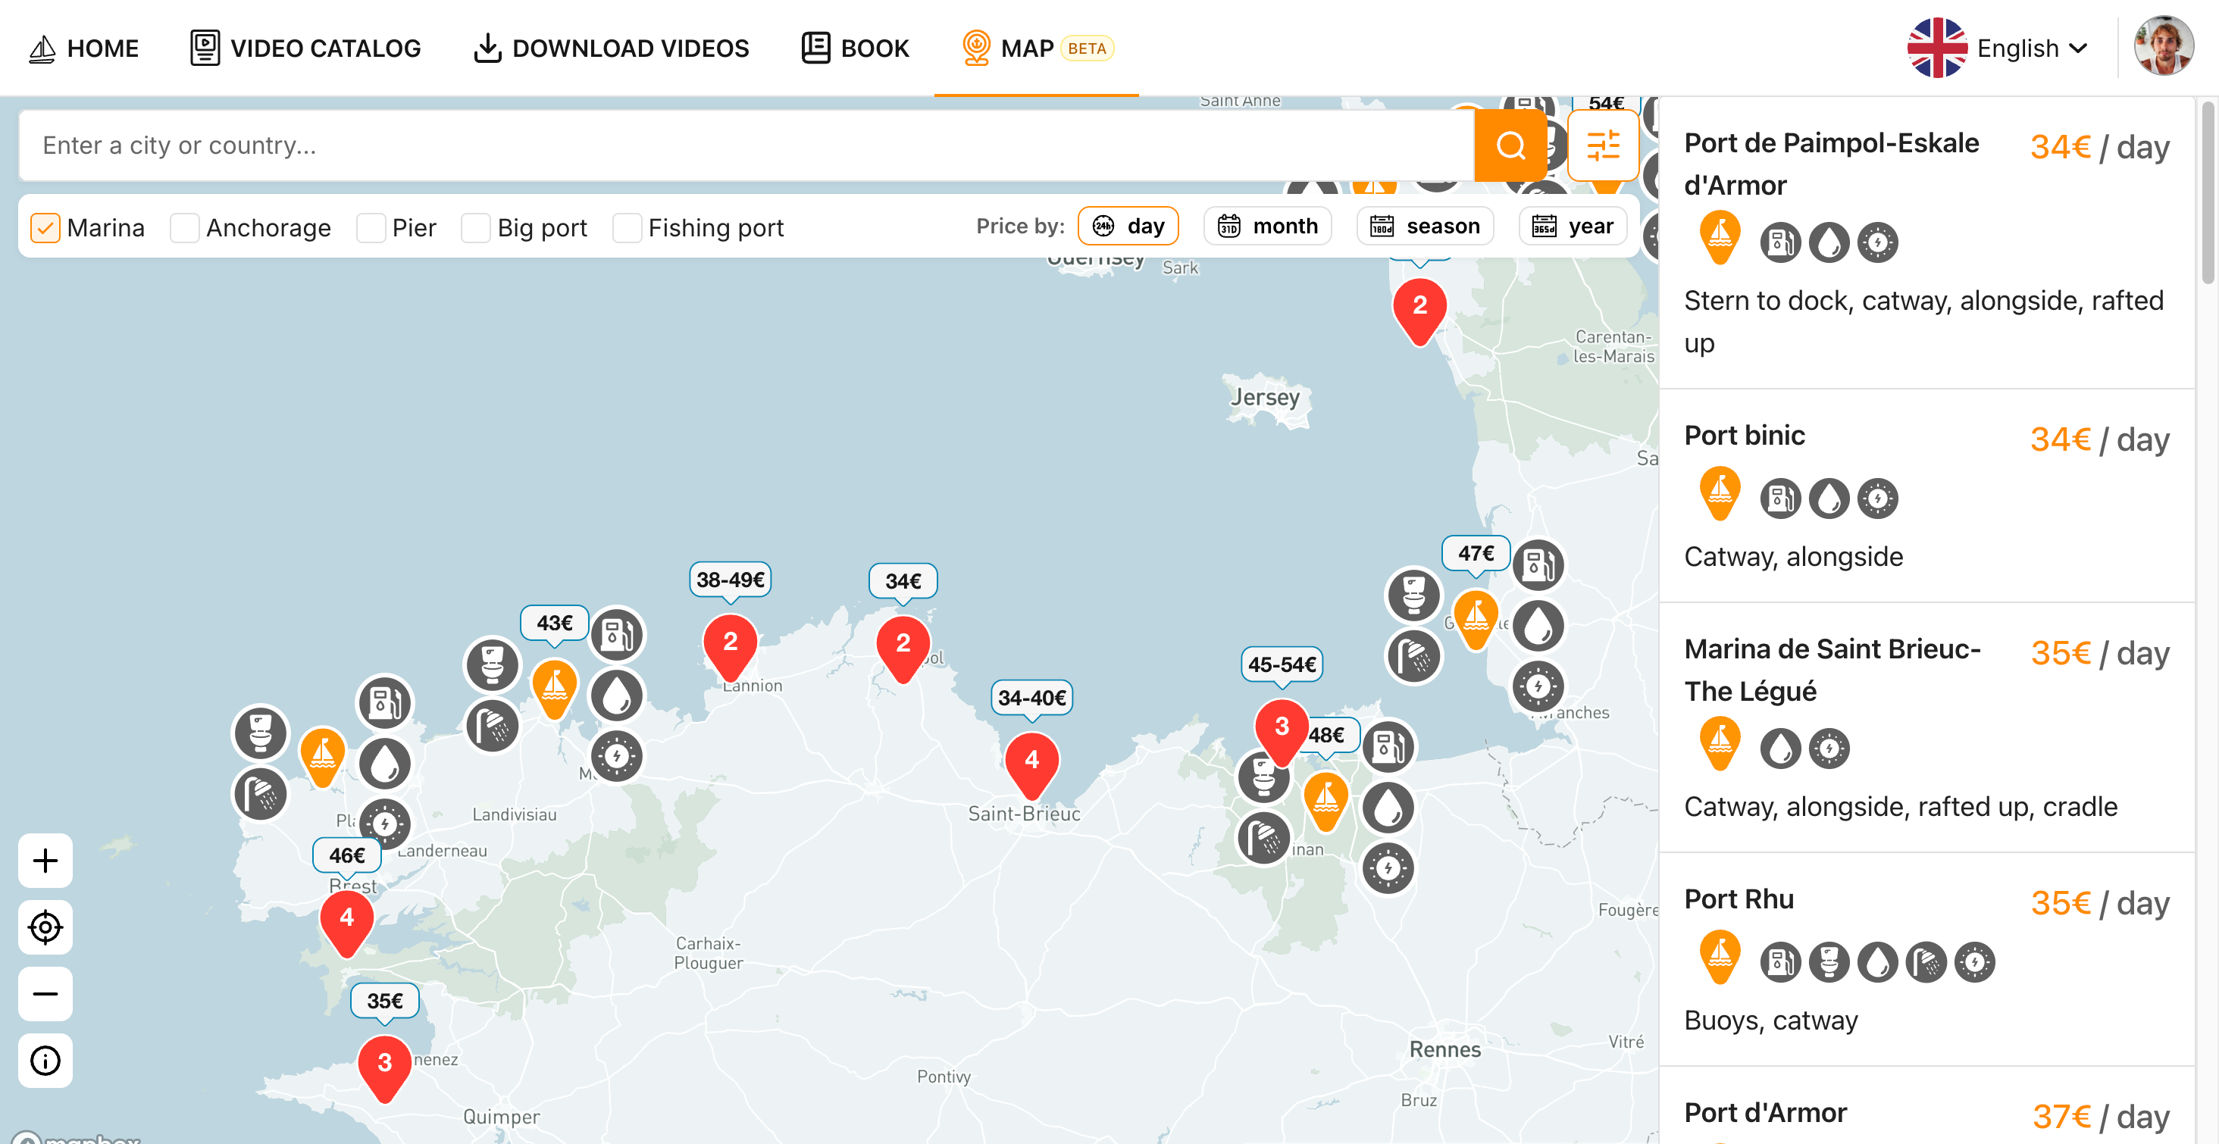Open the VIDEO CATALOG page
Screen dimensions: 2219x1144
306,48
